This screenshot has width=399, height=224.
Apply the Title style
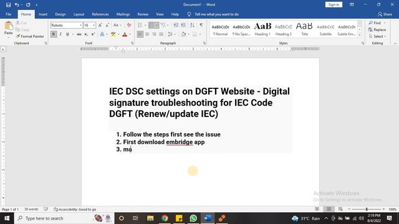click(304, 29)
